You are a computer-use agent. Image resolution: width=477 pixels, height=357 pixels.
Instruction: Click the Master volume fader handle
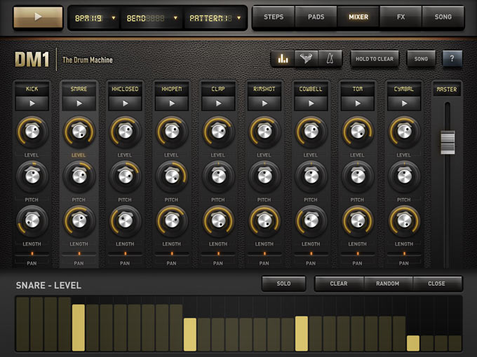pos(447,141)
